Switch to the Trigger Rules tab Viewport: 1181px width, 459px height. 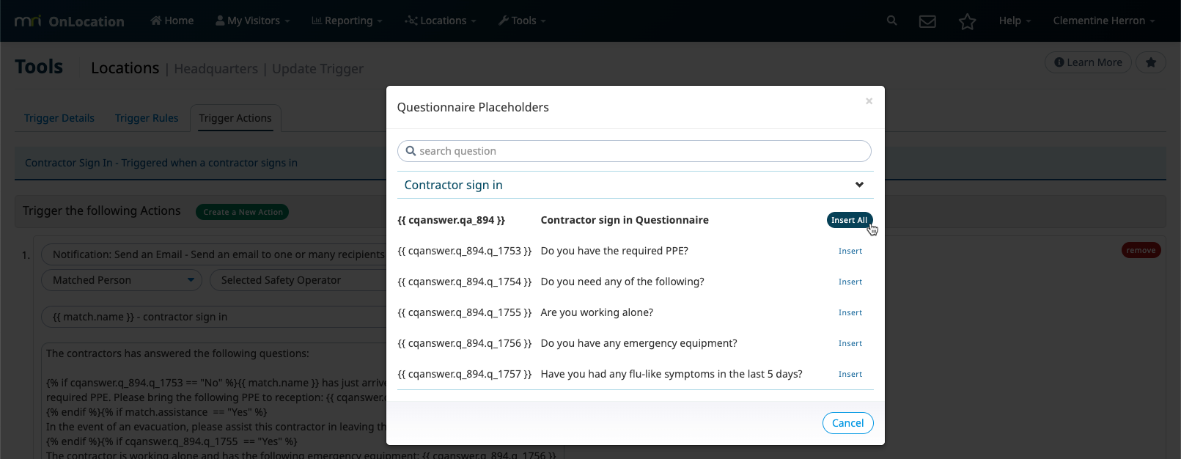coord(147,118)
